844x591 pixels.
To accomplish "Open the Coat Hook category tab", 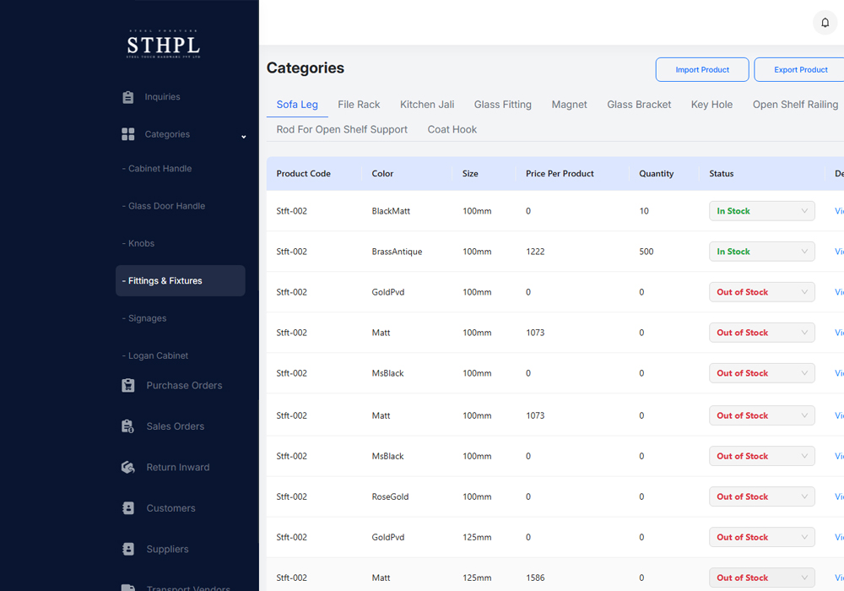I will coord(452,129).
